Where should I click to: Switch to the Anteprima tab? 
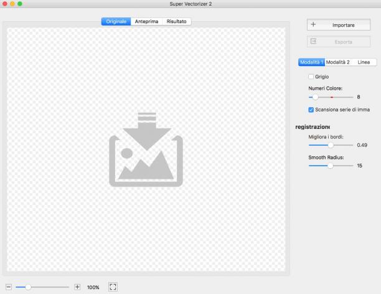pyautogui.click(x=146, y=21)
